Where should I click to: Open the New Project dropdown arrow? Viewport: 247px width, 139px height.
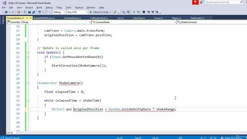(22, 12)
